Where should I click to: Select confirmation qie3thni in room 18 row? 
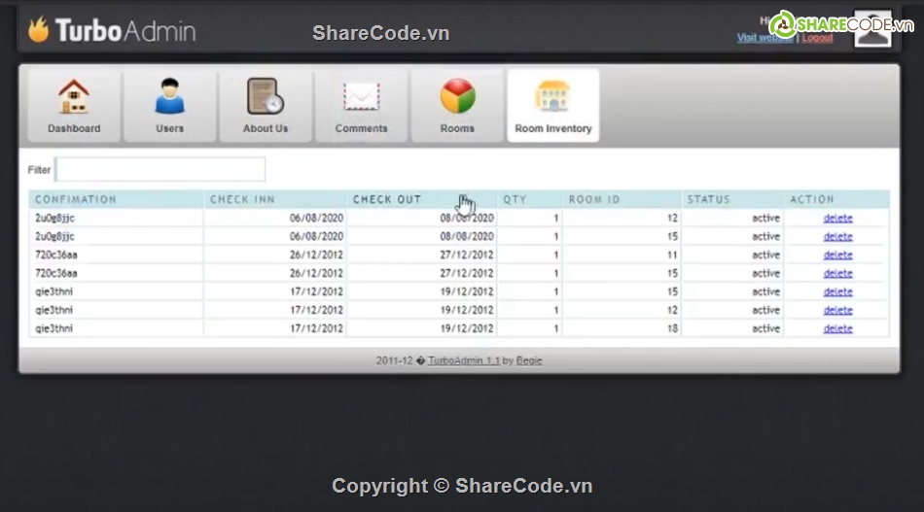(x=53, y=328)
